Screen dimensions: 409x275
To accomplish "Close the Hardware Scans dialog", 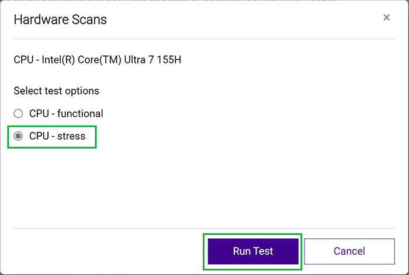I will (386, 18).
